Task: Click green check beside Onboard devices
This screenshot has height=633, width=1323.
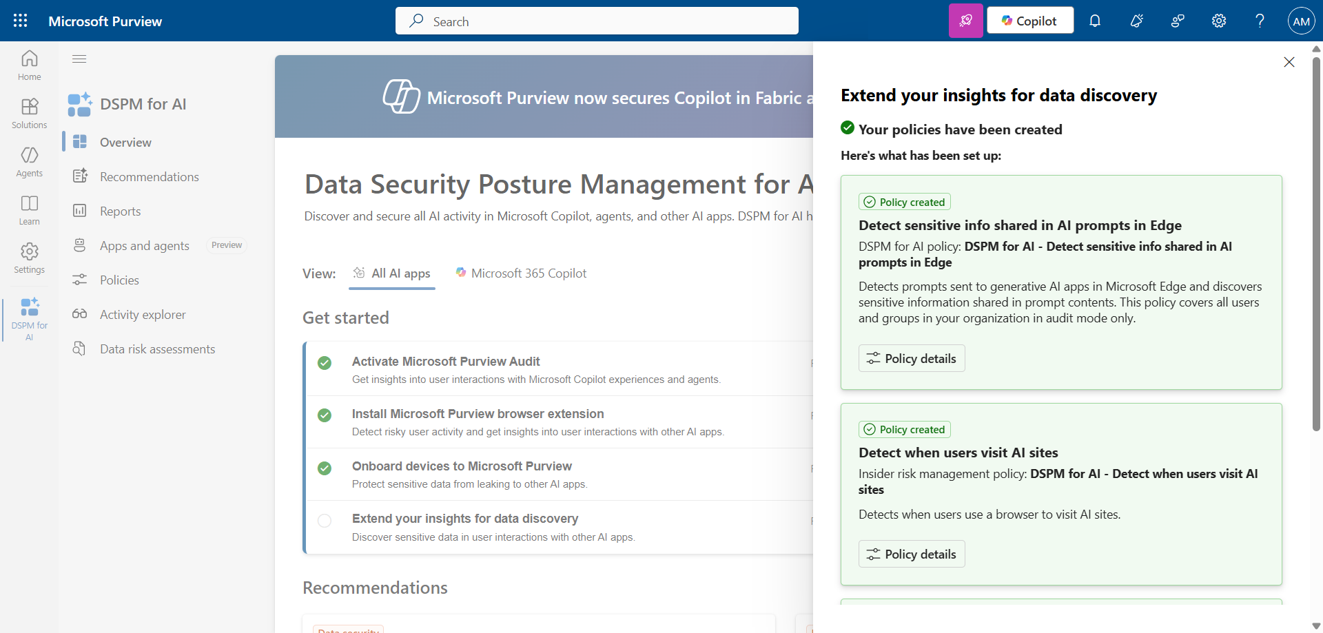Action: click(x=325, y=468)
